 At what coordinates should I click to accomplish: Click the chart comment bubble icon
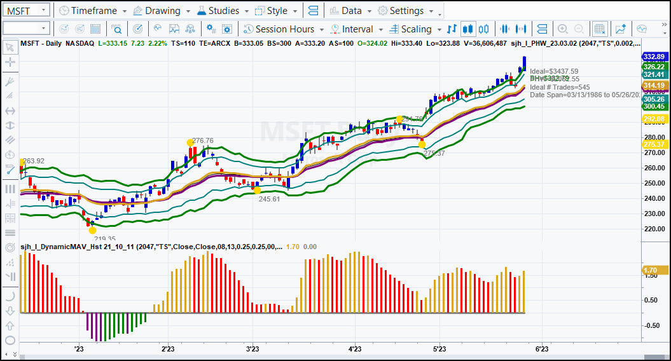click(x=642, y=29)
